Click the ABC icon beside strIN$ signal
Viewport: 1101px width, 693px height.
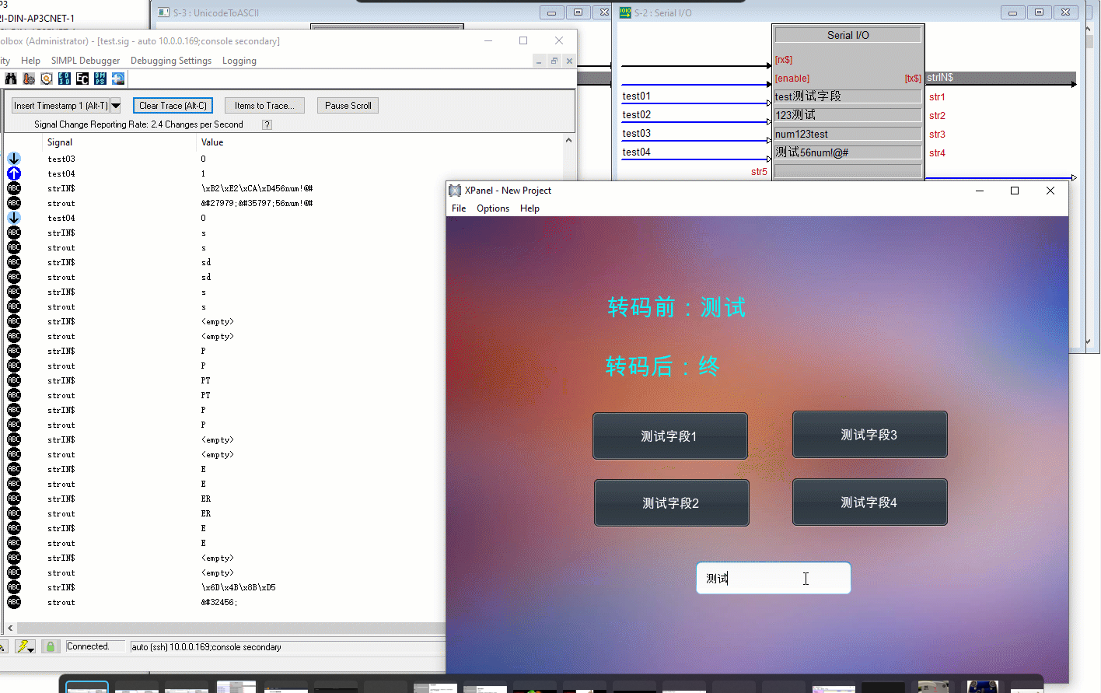click(13, 187)
